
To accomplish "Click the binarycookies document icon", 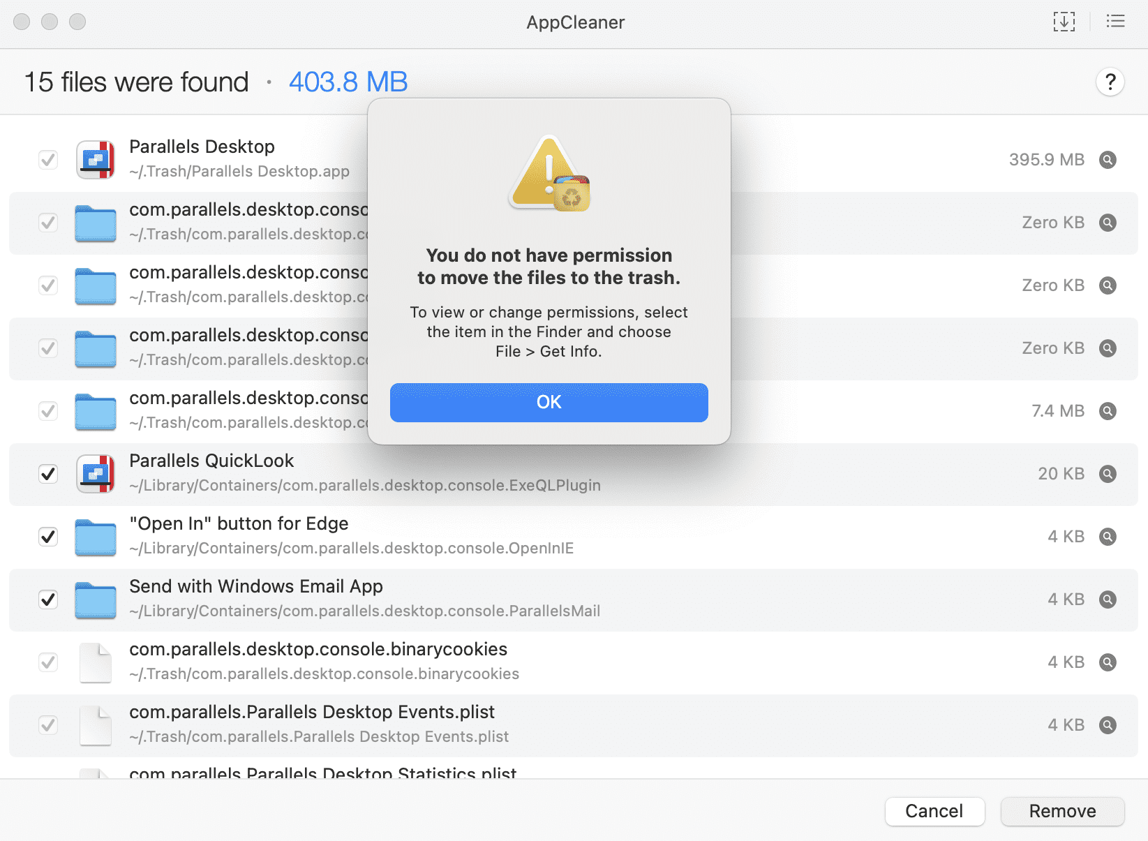I will [96, 662].
